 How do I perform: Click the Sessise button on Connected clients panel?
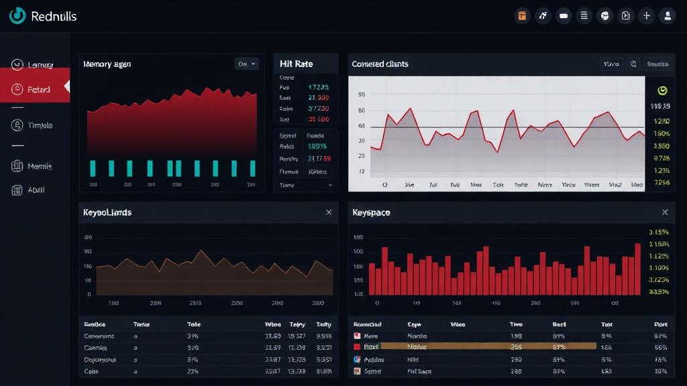tap(656, 64)
